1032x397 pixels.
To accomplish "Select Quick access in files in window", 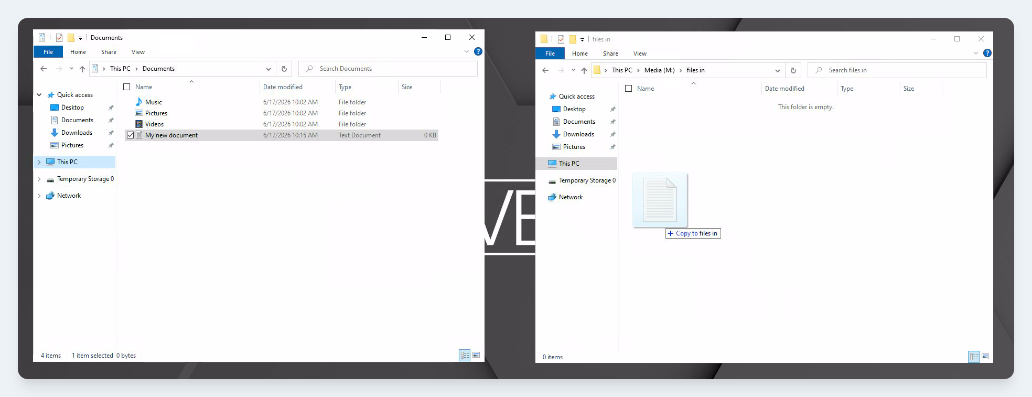I will click(x=576, y=96).
